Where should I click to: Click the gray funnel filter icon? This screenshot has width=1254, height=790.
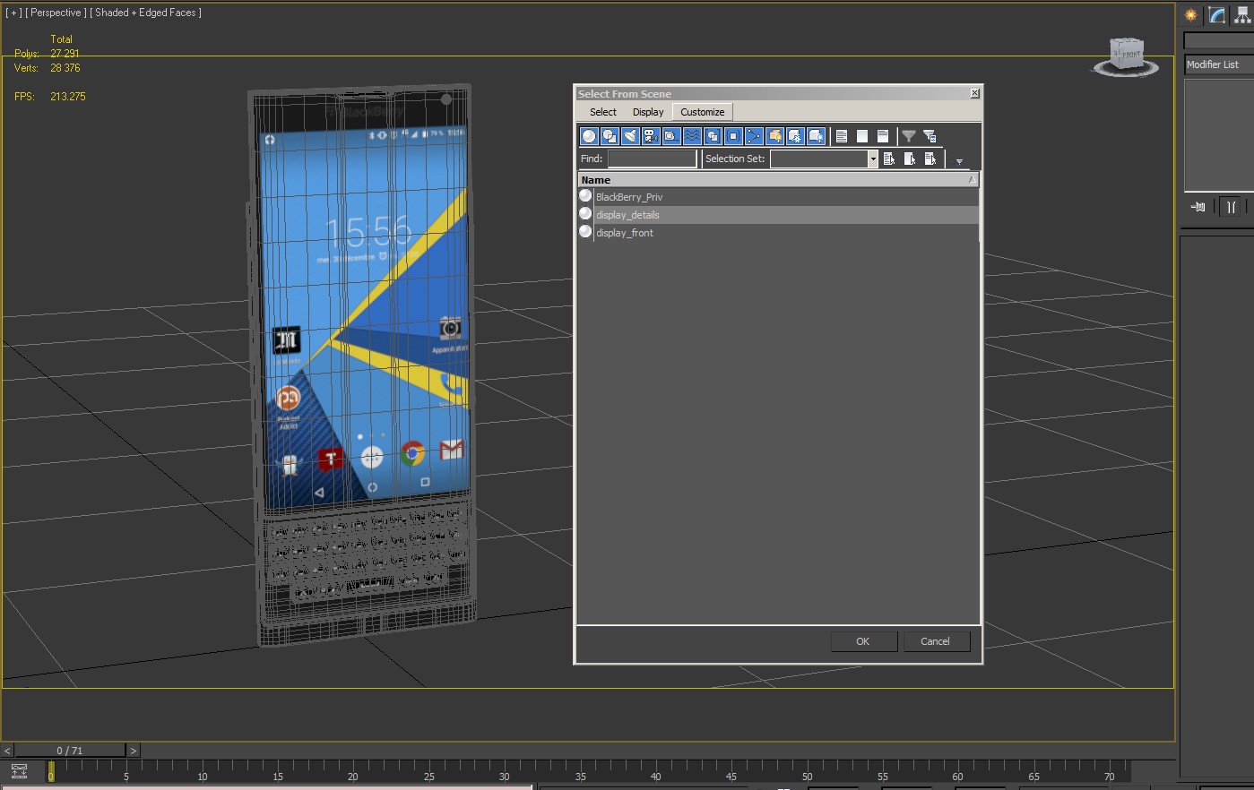tap(909, 136)
